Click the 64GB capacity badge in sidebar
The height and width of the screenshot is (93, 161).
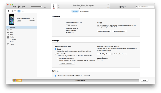pos(19,21)
